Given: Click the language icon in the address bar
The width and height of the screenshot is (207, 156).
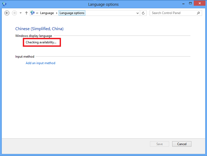Looking at the screenshot, I should (33, 13).
